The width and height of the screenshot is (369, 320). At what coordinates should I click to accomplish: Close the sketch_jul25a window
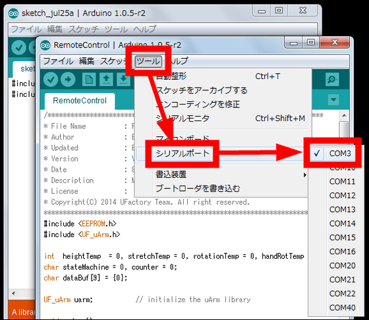coord(303,11)
